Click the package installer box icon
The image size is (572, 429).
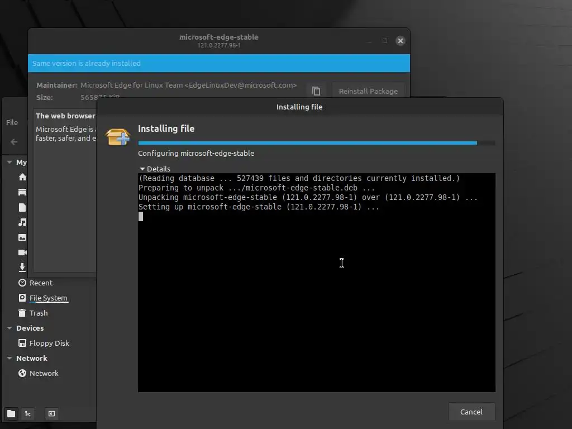point(117,137)
